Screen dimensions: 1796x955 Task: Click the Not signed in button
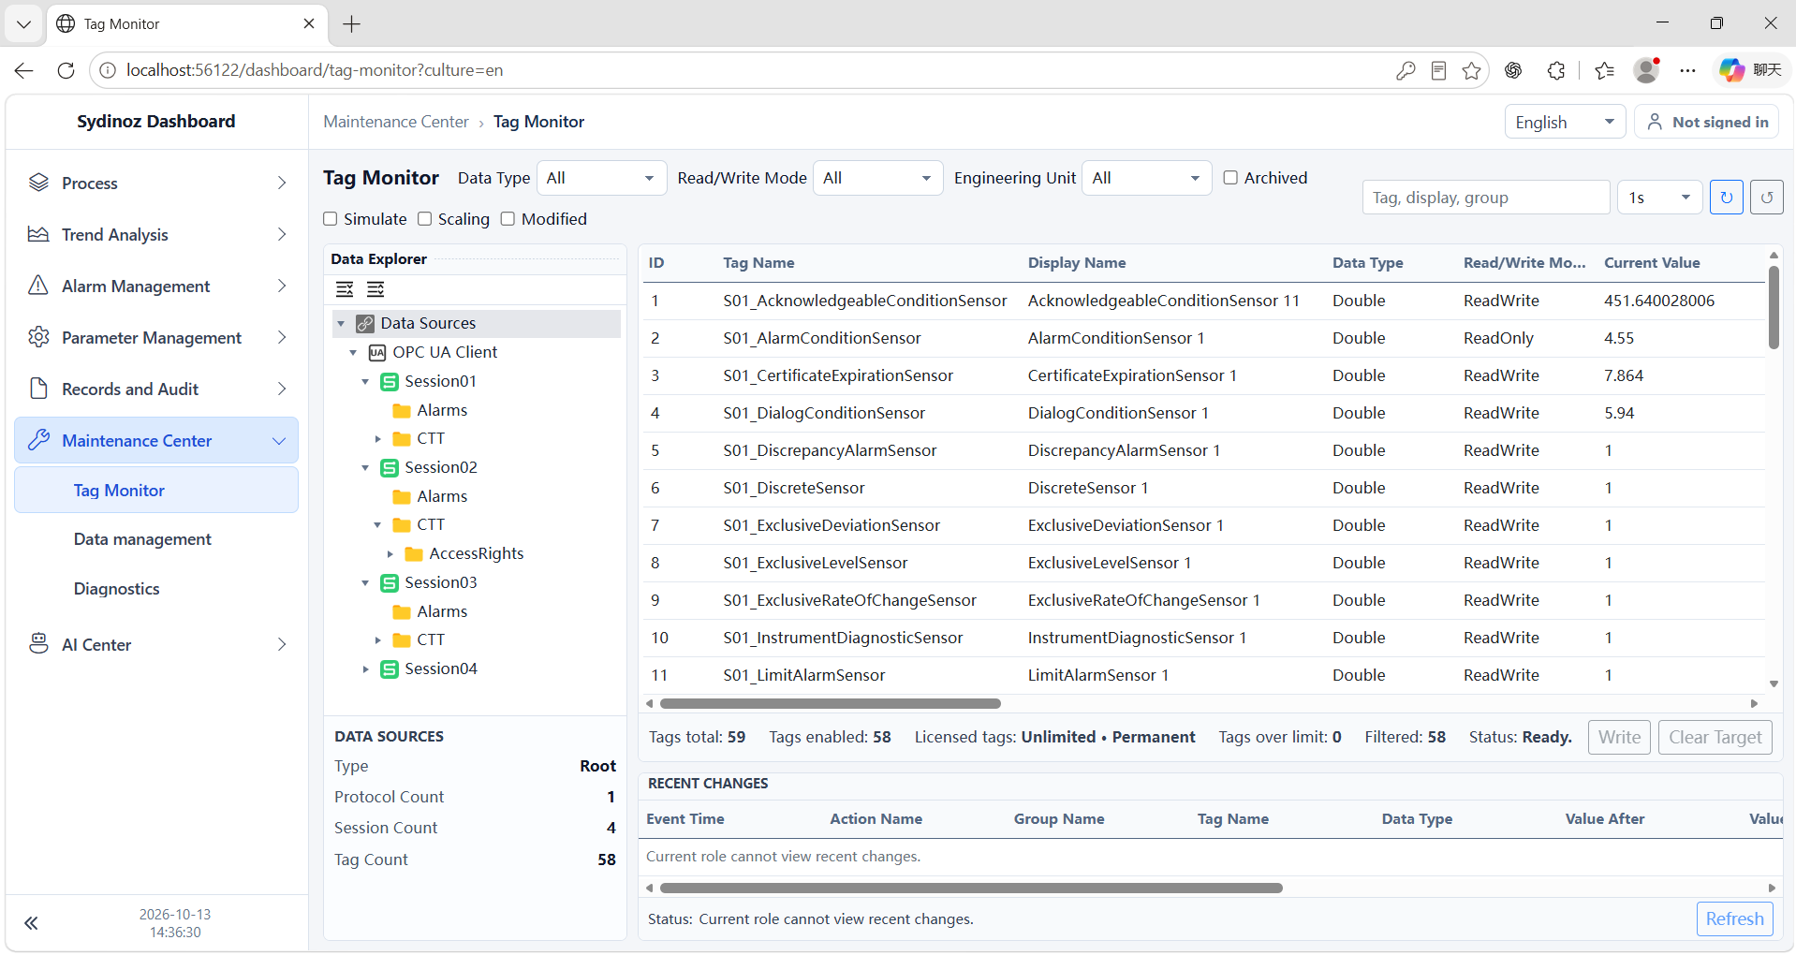(1706, 122)
